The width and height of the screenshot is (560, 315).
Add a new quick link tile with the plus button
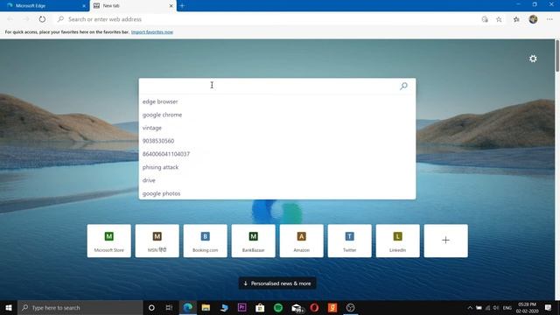pyautogui.click(x=445, y=241)
